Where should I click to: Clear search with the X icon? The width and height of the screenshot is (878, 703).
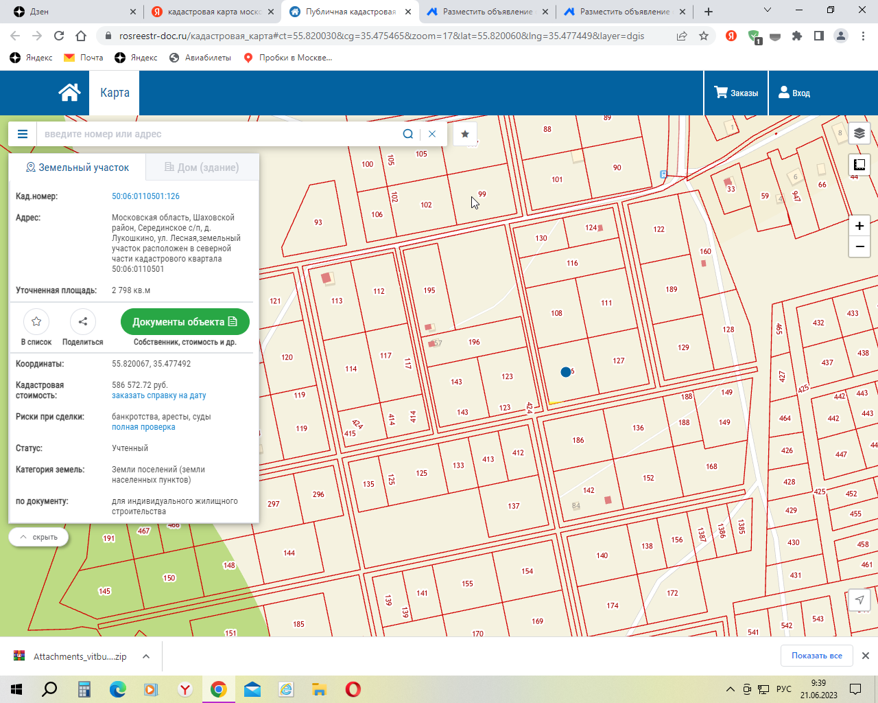coord(432,134)
